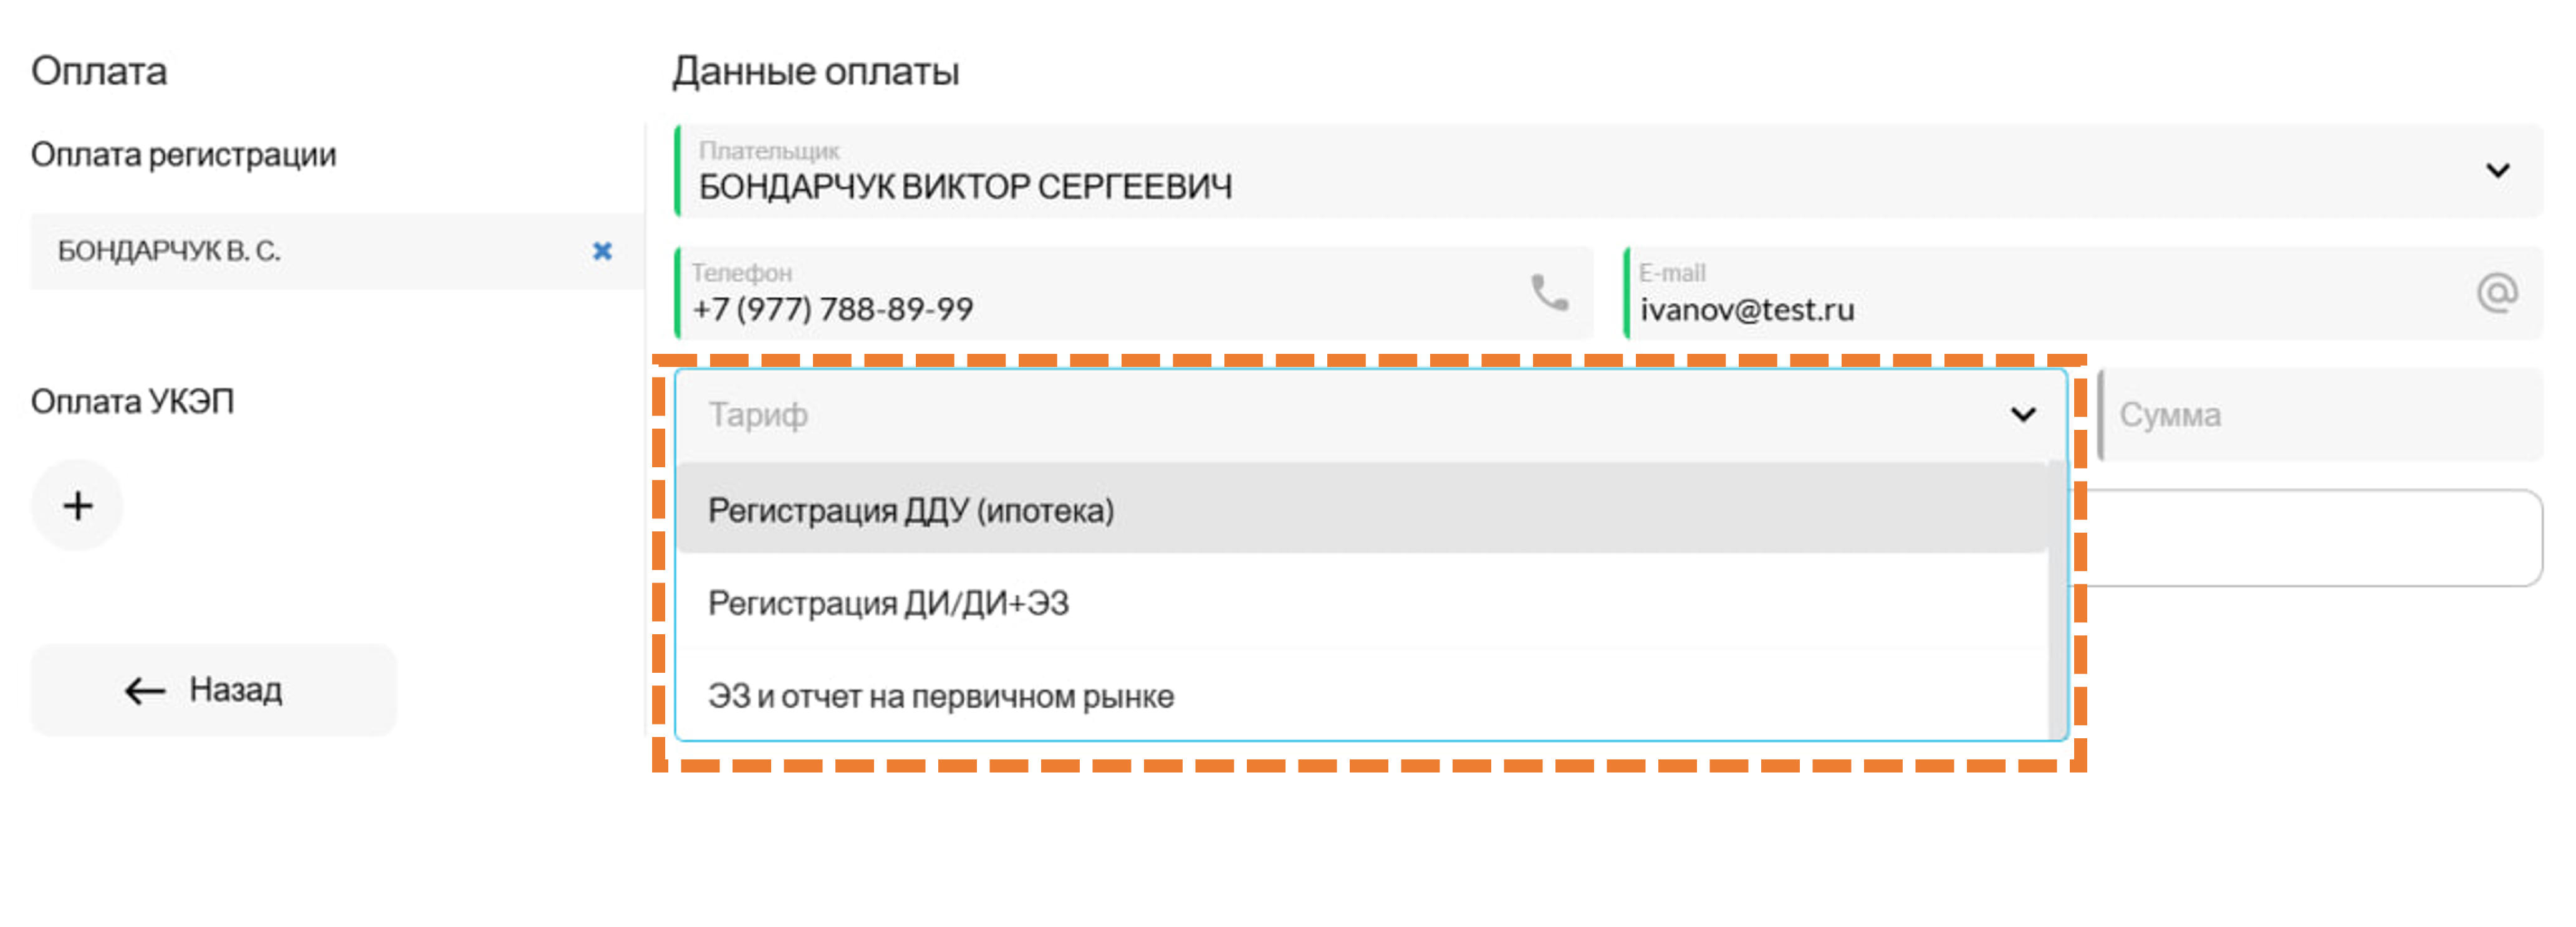Go back with the Назад button
This screenshot has height=927, width=2576.
coord(214,690)
